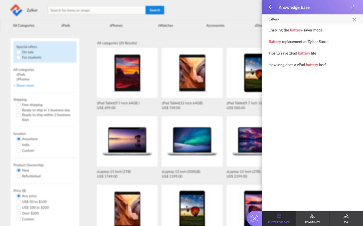Image resolution: width=363 pixels, height=226 pixels.
Task: Open the zLaptop 13 inch product thumbnail
Action: [x=192, y=141]
